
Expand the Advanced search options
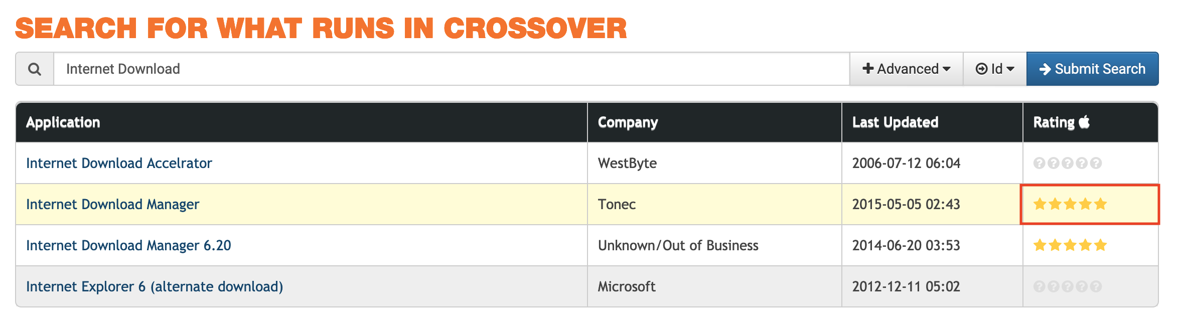pos(906,69)
